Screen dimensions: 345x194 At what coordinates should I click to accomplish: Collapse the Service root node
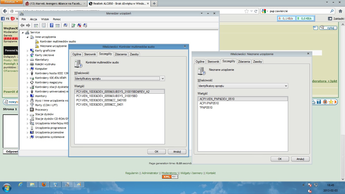[x=22, y=32]
